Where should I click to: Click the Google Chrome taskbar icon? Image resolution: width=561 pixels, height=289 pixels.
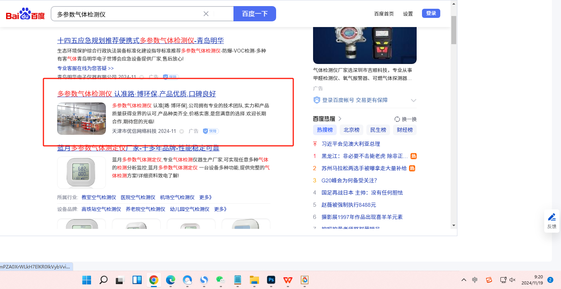coord(154,280)
